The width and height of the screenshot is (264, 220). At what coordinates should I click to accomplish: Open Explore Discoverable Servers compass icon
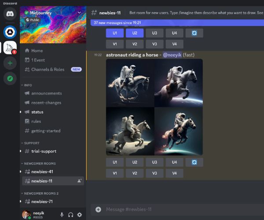click(10, 79)
